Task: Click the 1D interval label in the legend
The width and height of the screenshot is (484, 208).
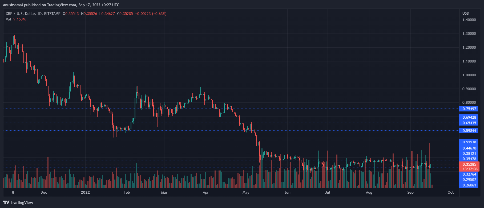Action: [39, 14]
